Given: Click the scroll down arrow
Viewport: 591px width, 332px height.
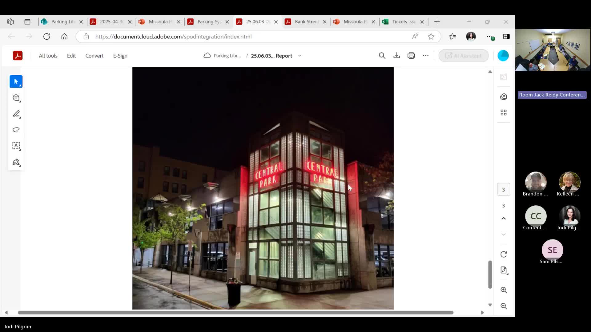Looking at the screenshot, I should point(490,305).
